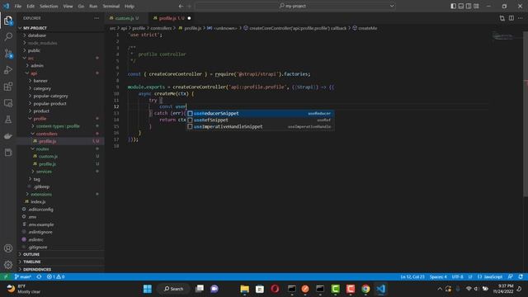Screen dimensions: 528x297
Task: Open custom.js in the routes folder
Action: pos(61,156)
